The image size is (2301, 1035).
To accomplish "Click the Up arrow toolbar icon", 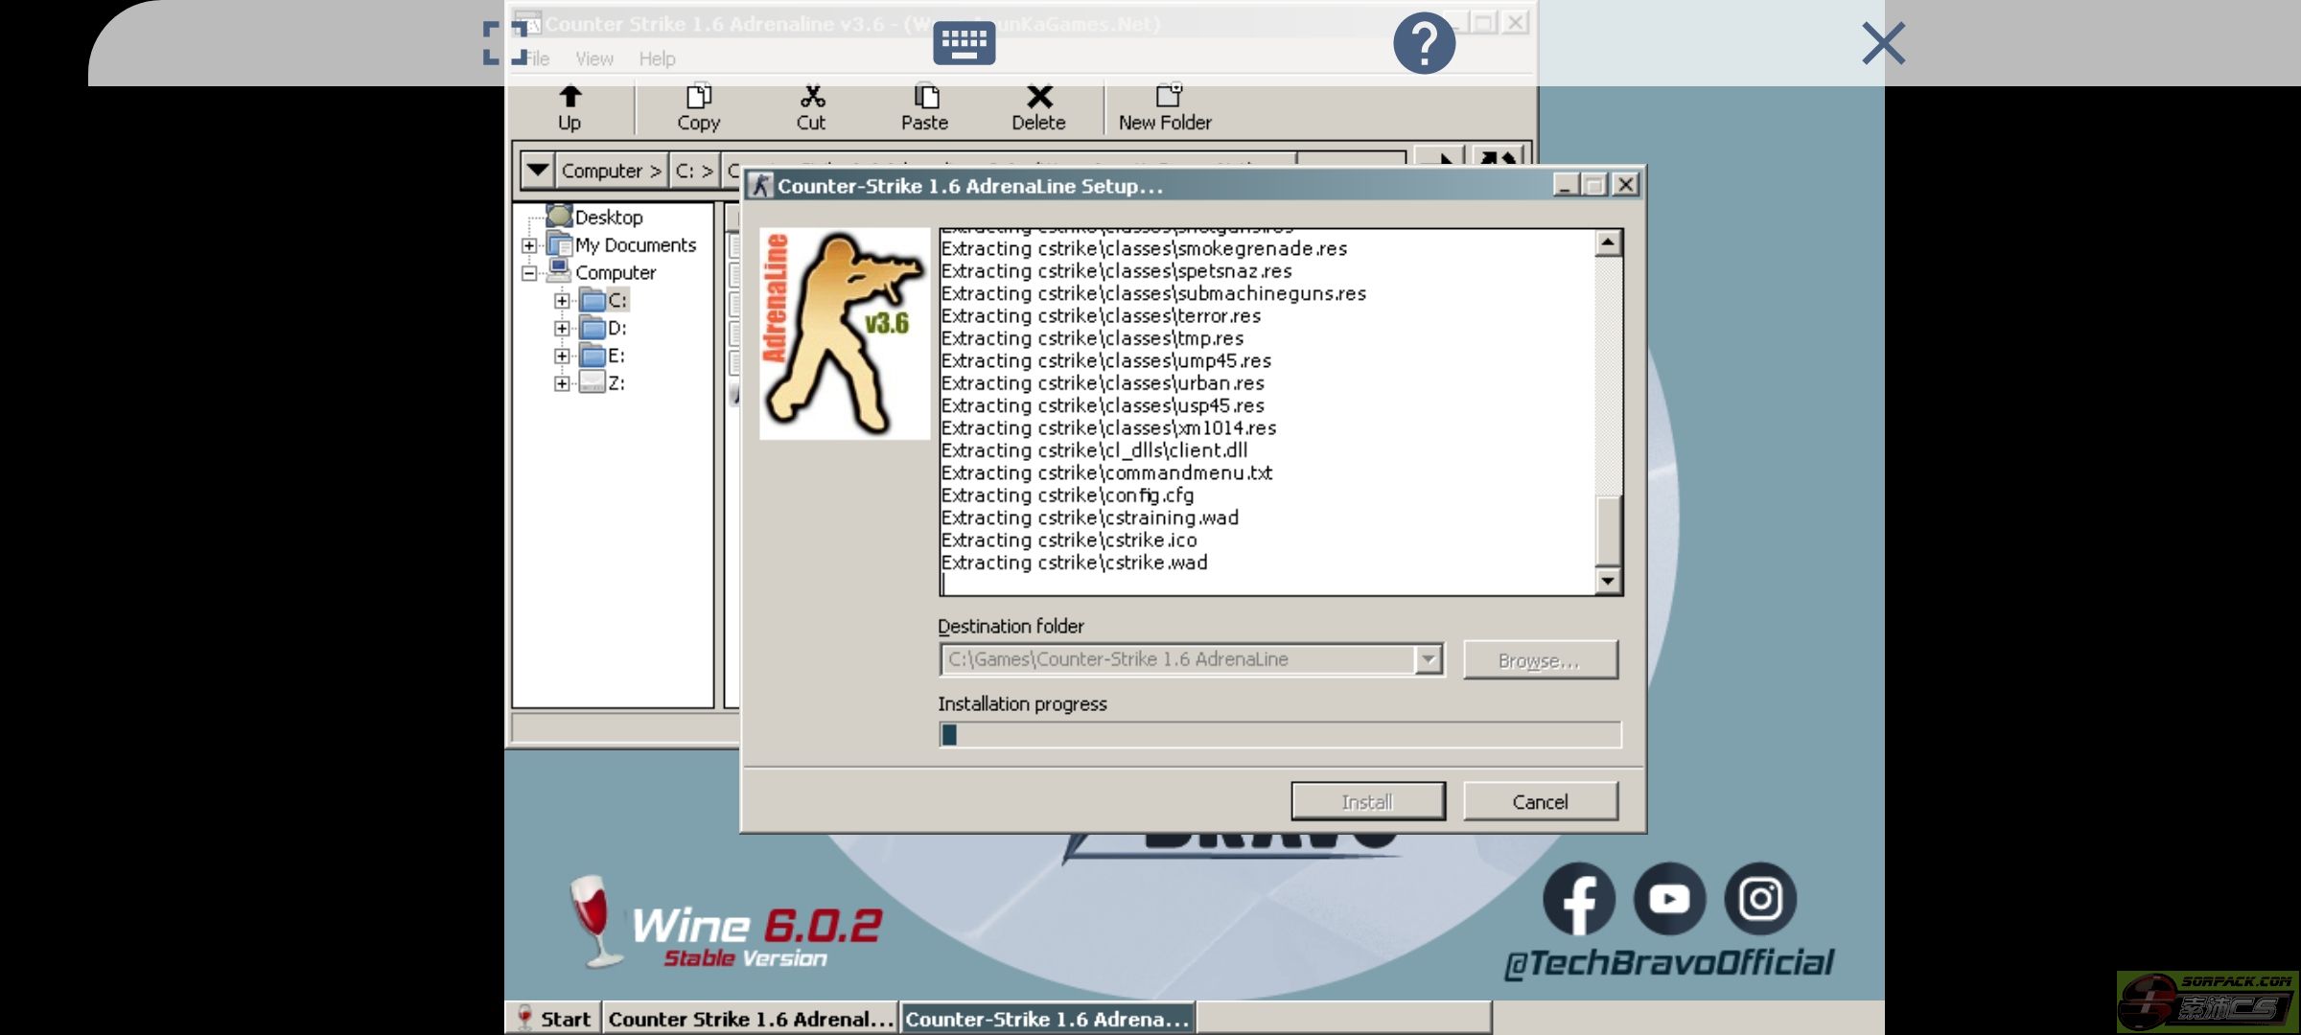I will pos(569,98).
